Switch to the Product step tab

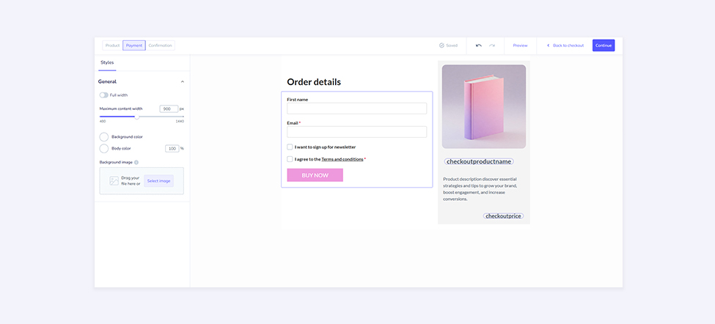pyautogui.click(x=112, y=45)
